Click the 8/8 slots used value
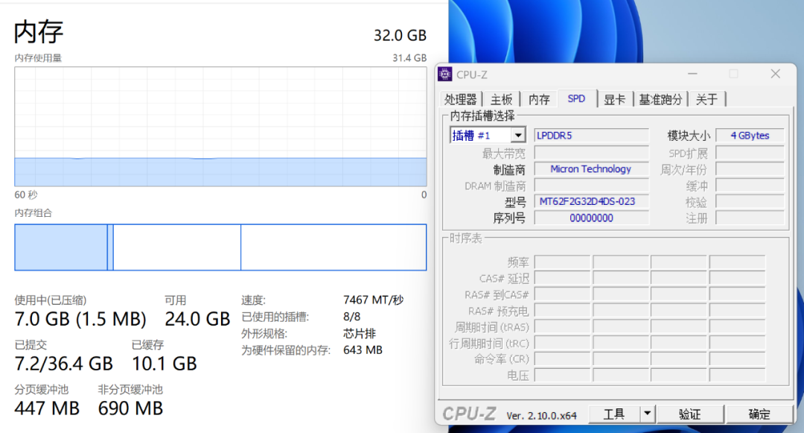Image resolution: width=804 pixels, height=433 pixels. pyautogui.click(x=351, y=317)
